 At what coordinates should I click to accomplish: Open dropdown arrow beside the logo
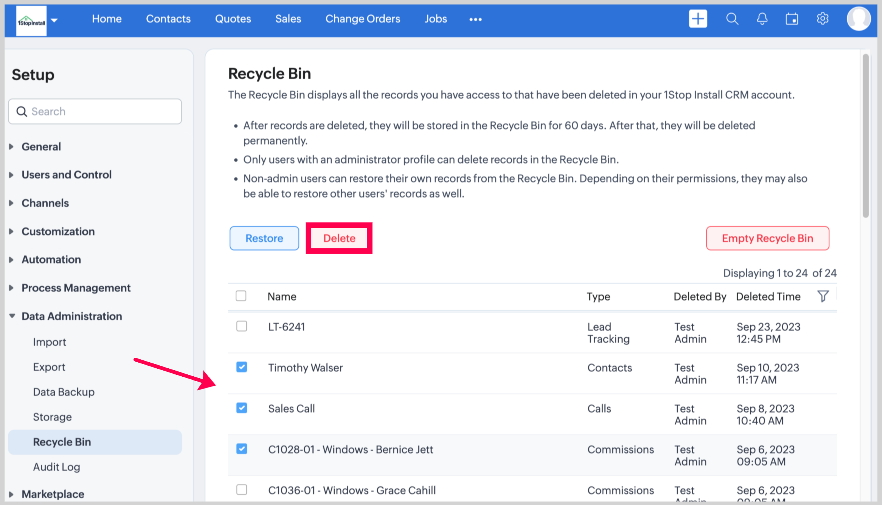pos(54,20)
